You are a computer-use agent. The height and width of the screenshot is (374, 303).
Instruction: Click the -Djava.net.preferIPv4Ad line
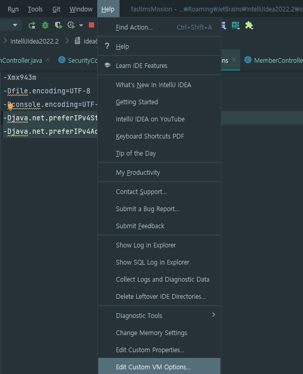coord(50,131)
